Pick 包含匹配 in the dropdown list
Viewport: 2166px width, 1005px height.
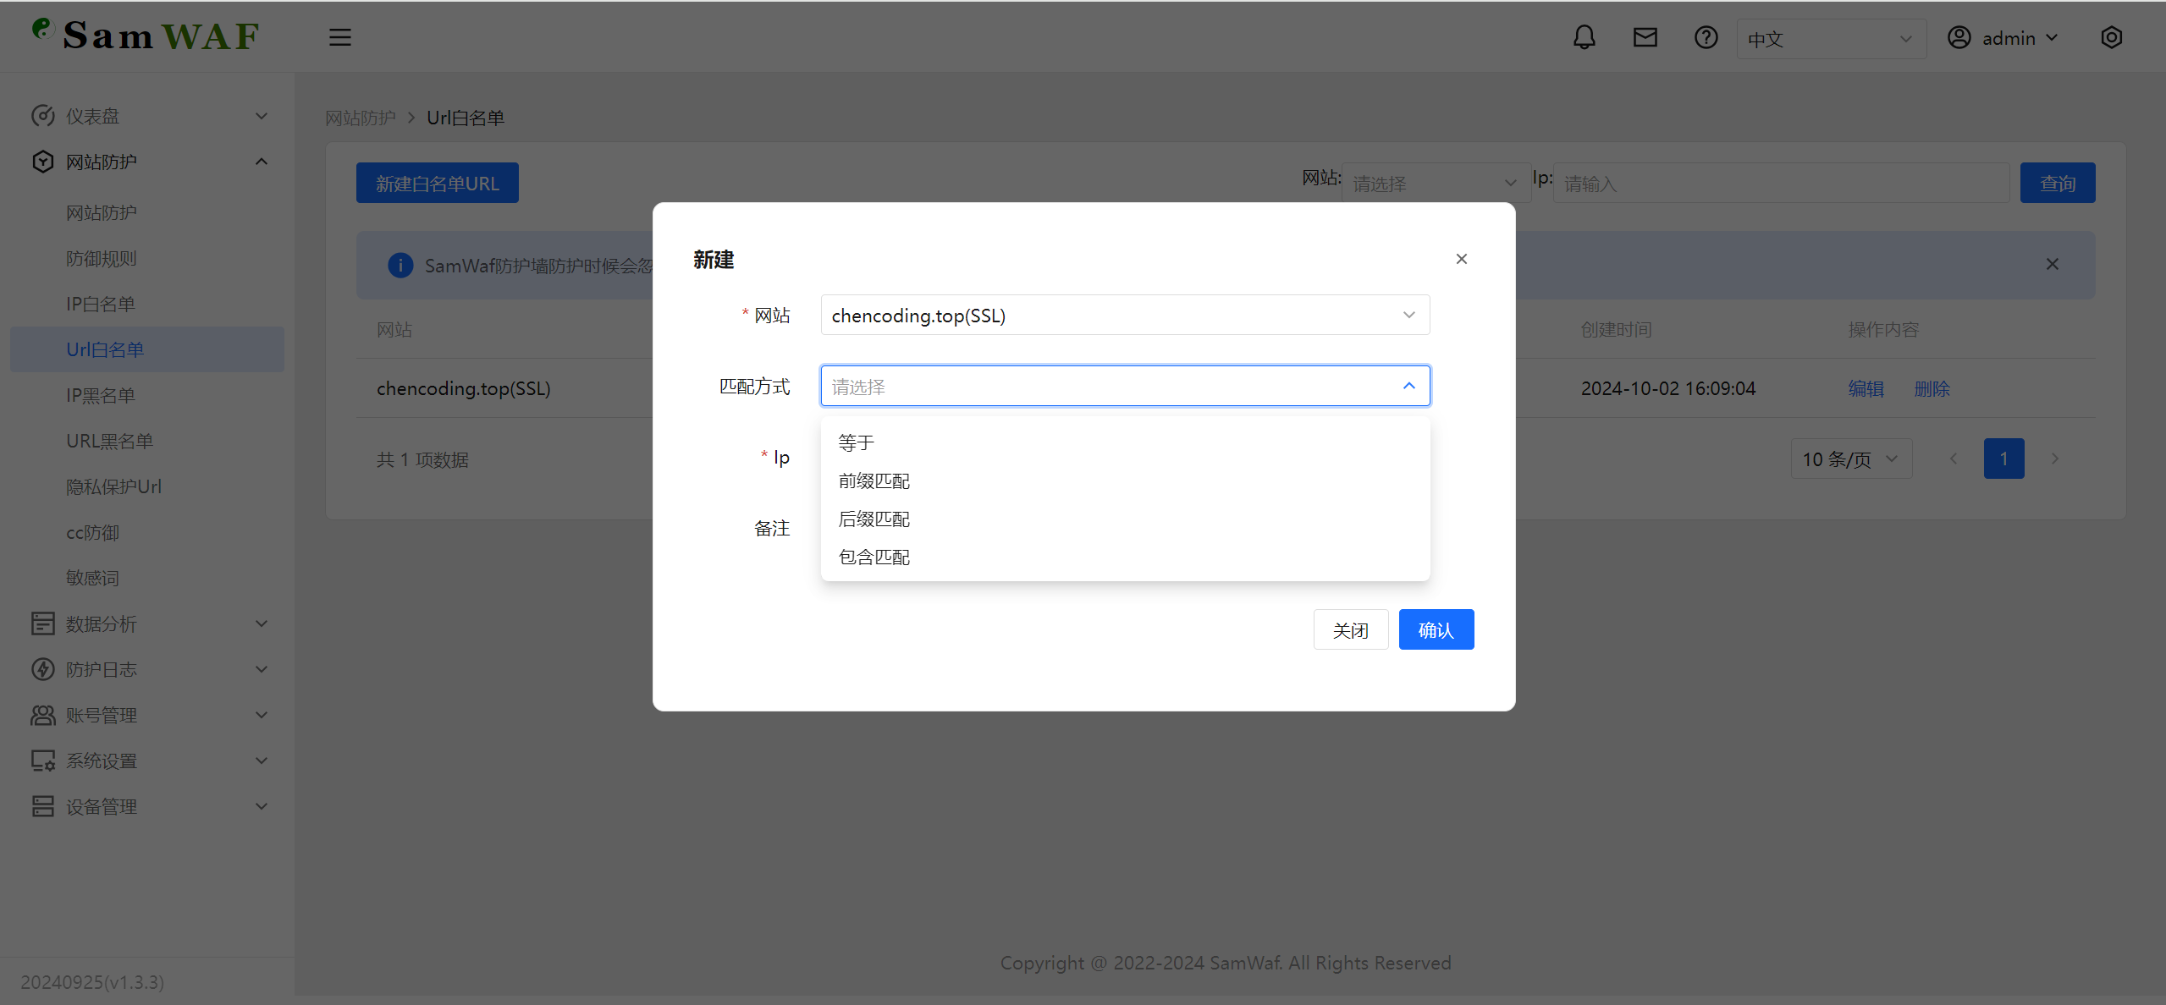click(1125, 557)
